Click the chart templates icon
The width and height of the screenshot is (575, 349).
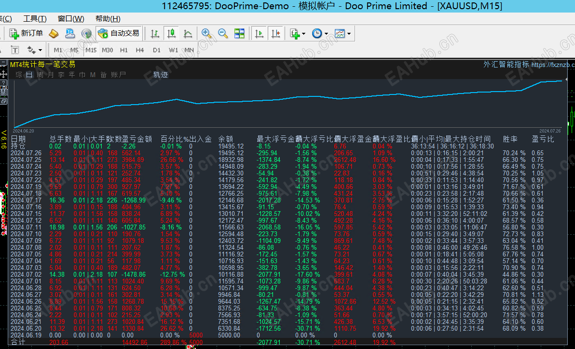coord(340,34)
